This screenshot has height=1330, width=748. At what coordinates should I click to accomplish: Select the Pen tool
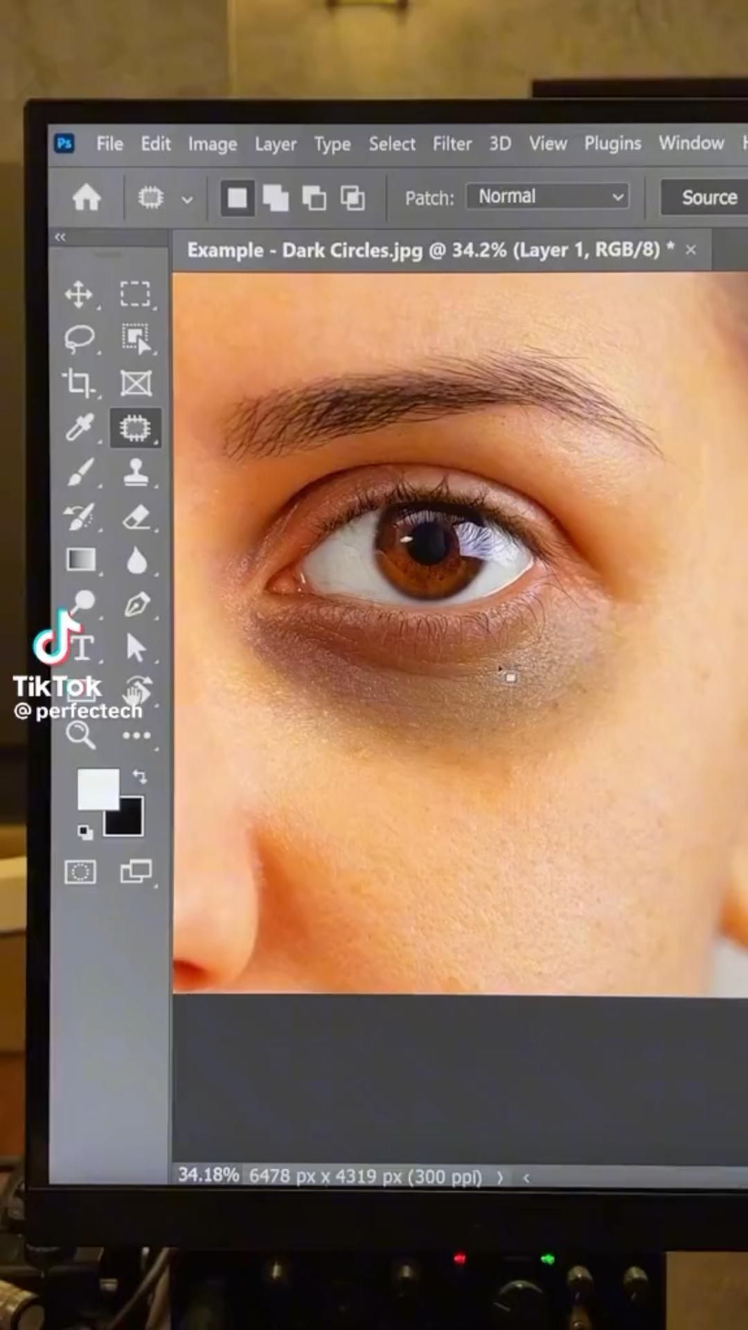point(137,604)
